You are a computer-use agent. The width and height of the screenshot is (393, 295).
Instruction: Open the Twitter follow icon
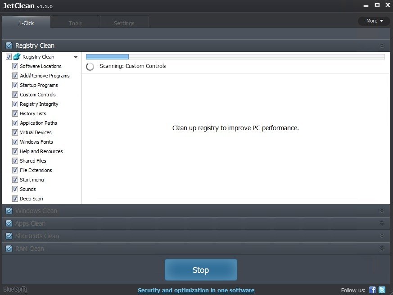click(x=382, y=290)
